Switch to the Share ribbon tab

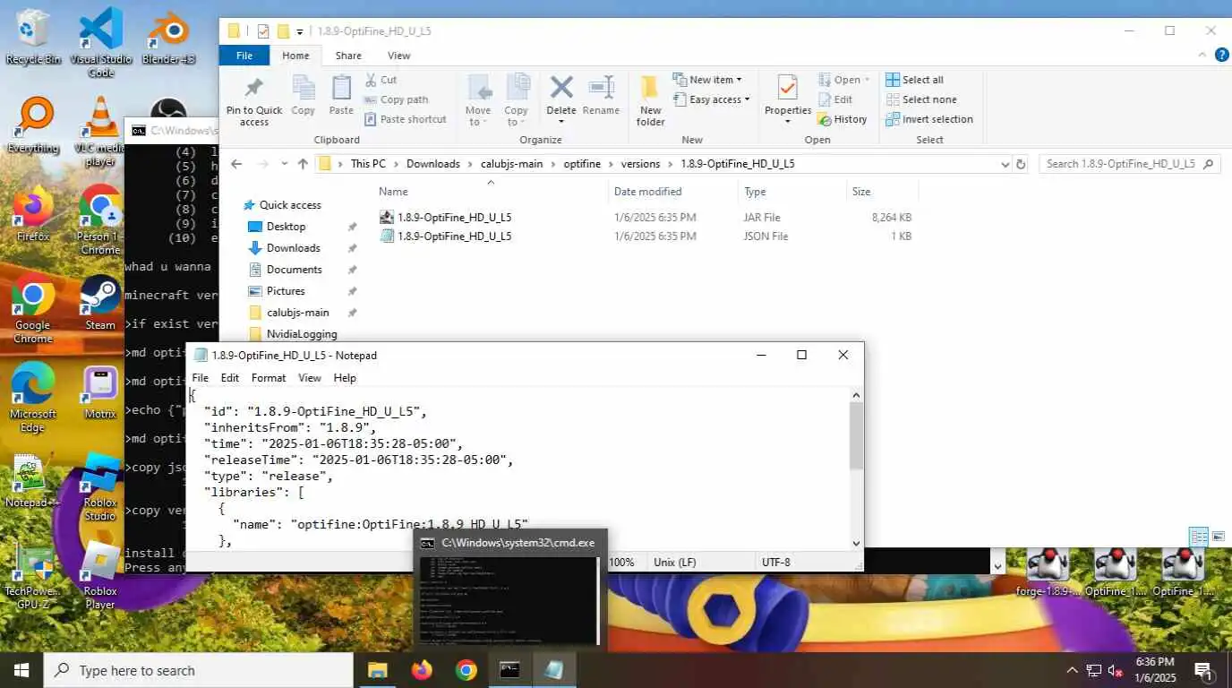[348, 56]
